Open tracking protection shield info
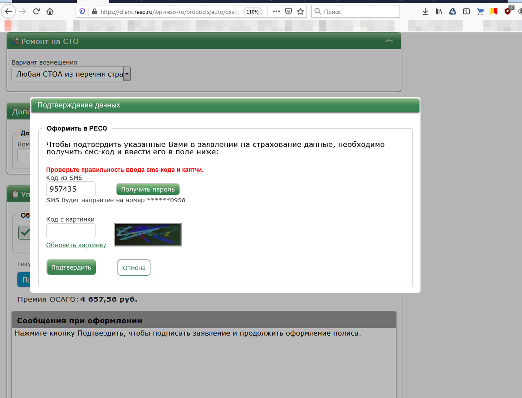This screenshot has width=522, height=398. tap(82, 12)
